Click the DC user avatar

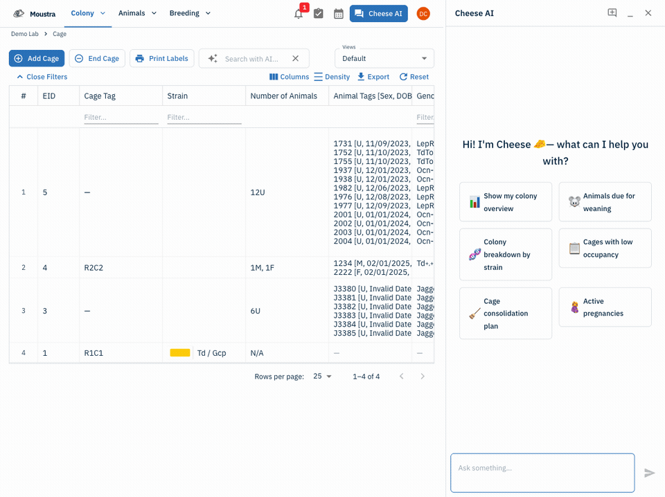pos(423,14)
